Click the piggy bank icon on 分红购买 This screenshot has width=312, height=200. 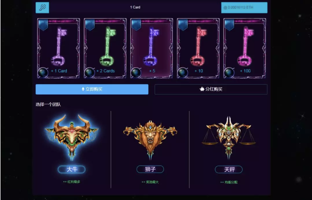(202, 89)
